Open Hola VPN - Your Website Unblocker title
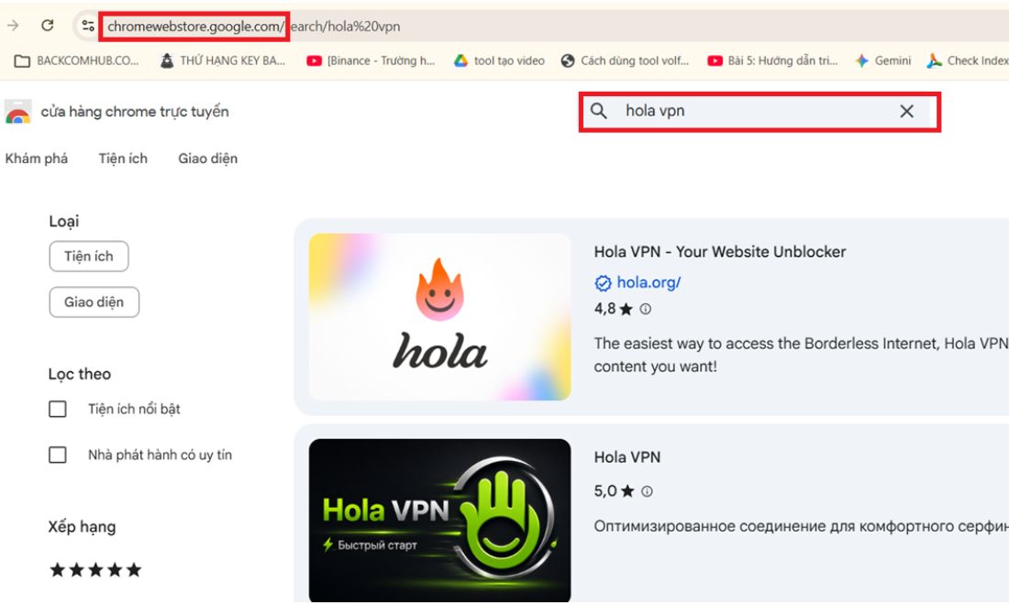 [x=720, y=251]
